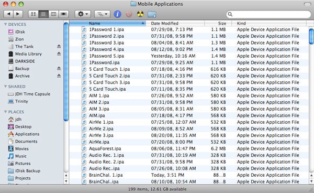Toggle the toolbar with the pill button
314x193 pixels.
coord(307,4)
